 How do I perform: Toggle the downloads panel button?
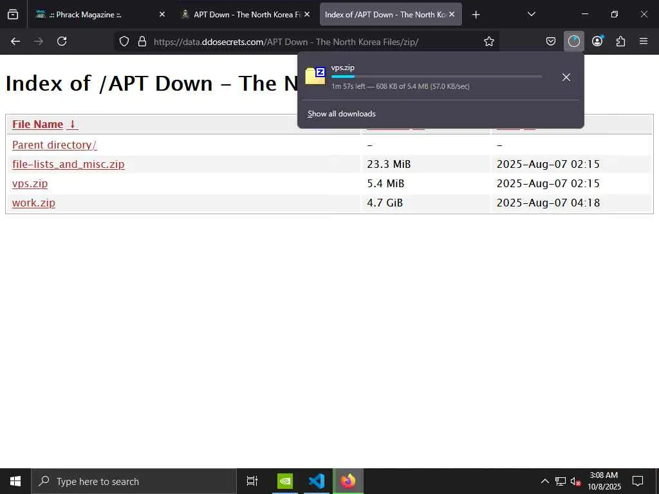click(573, 41)
